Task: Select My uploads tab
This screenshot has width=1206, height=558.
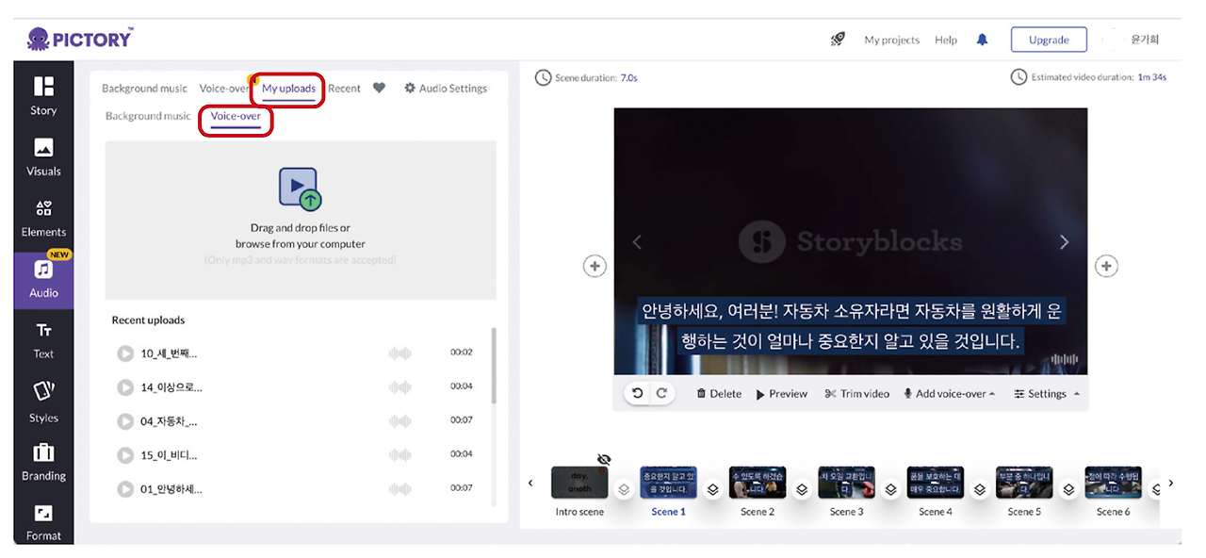Action: pos(288,89)
